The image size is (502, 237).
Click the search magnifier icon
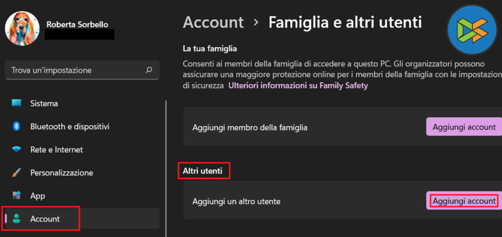149,70
